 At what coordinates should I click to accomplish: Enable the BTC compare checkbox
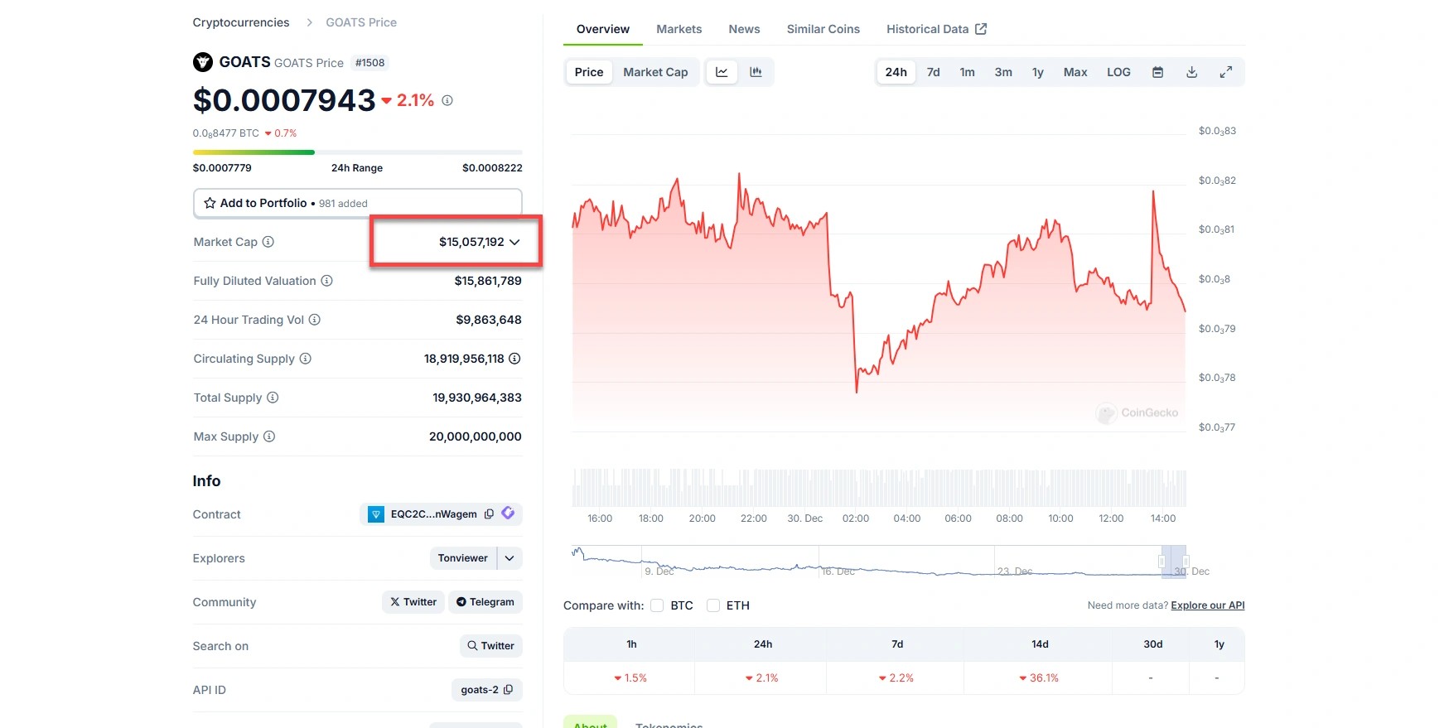pyautogui.click(x=657, y=605)
